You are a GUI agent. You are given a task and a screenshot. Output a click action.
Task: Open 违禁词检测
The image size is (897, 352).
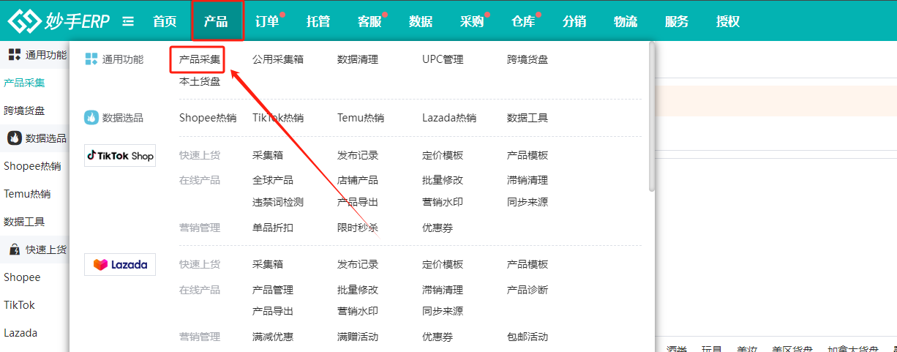coord(278,202)
